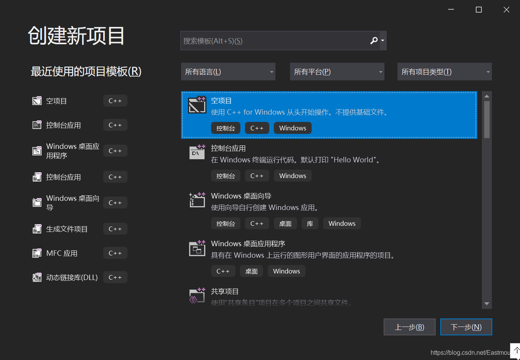Click inside the 搜索模板 search field
Screen dimensions: 520x360
coord(270,40)
